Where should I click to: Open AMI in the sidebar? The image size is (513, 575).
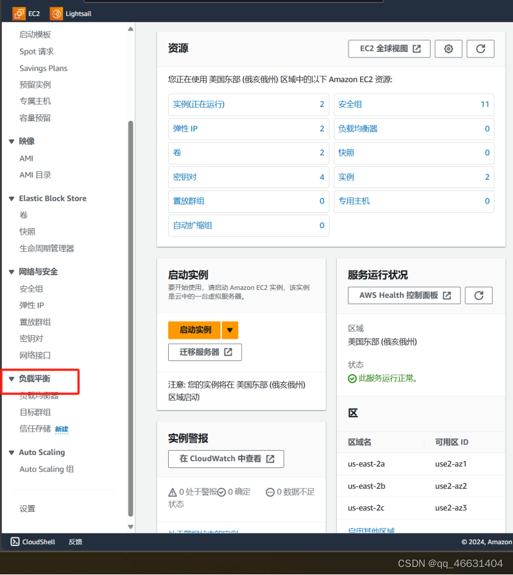(27, 158)
